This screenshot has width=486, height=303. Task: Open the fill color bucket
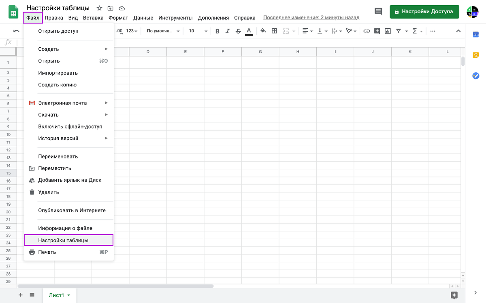pos(263,31)
